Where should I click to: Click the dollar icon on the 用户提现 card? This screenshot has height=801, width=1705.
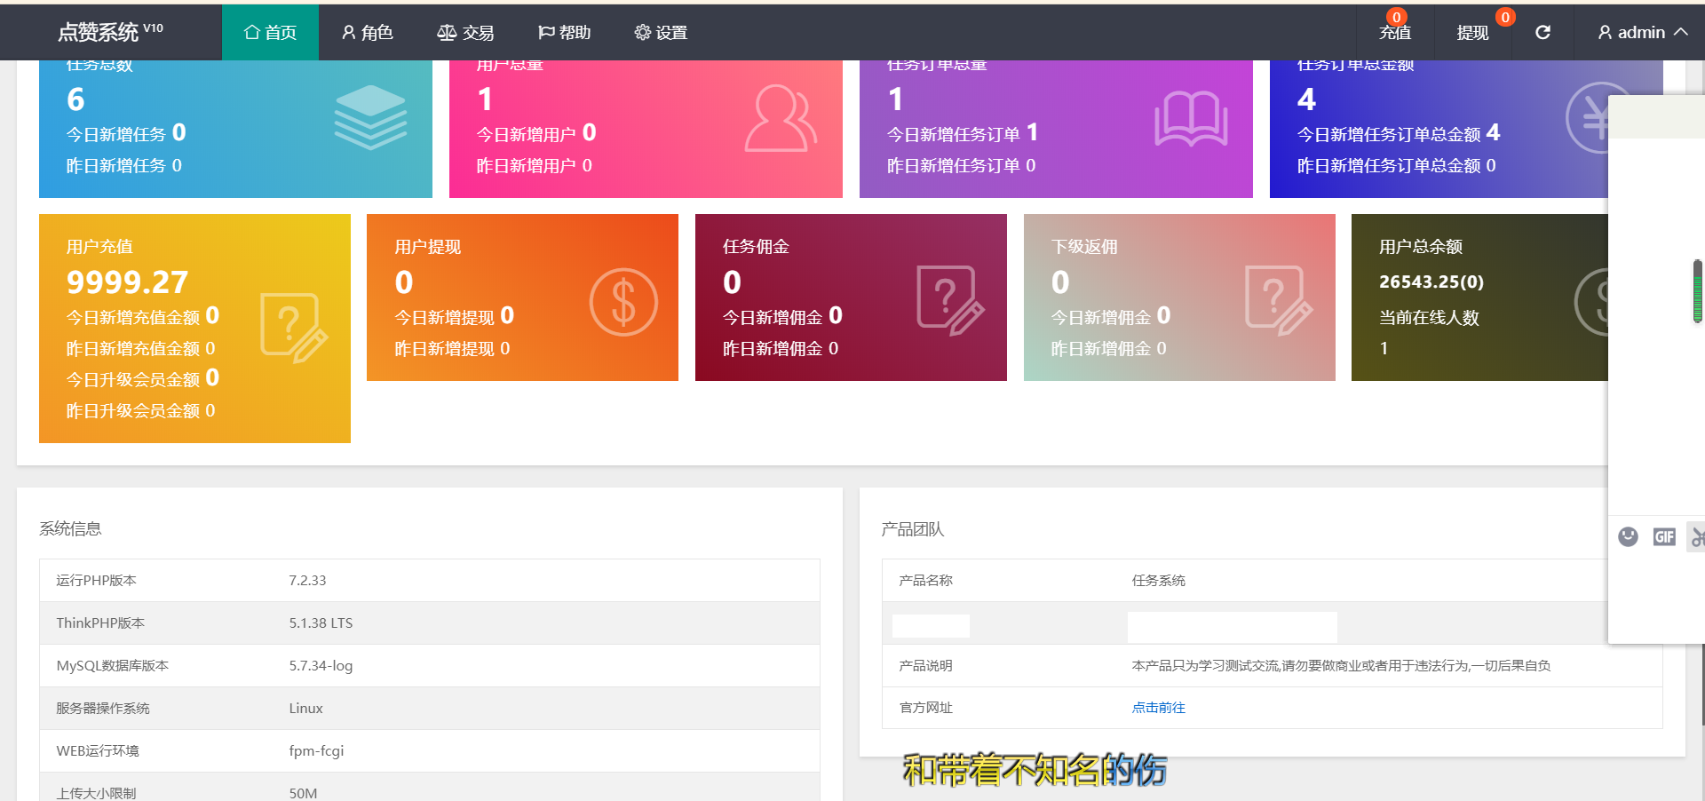pyautogui.click(x=623, y=302)
